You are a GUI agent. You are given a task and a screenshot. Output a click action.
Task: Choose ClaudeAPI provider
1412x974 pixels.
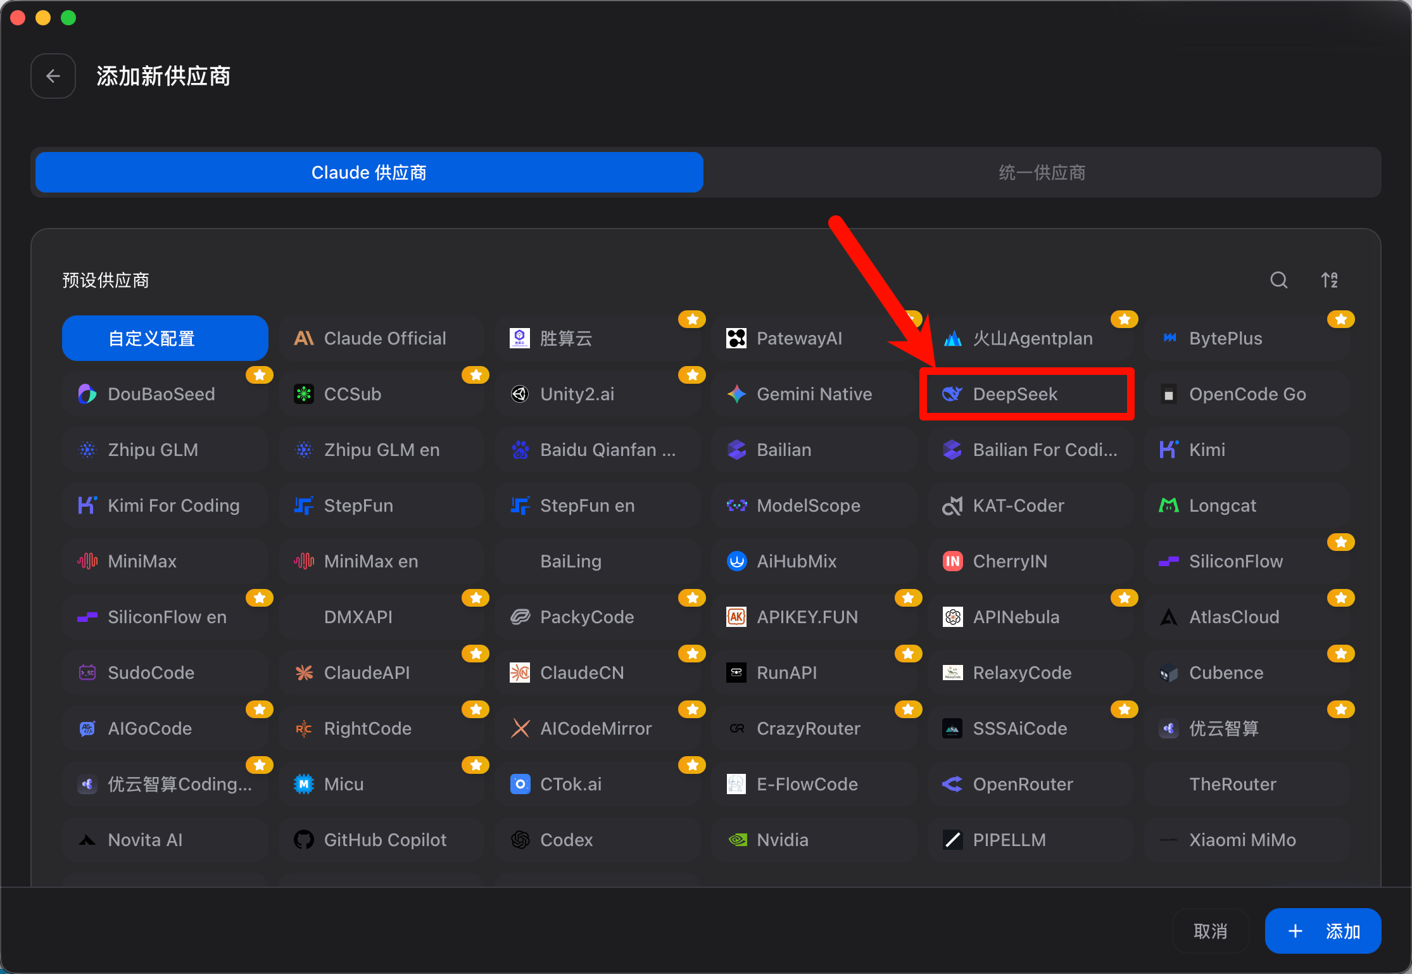click(381, 673)
